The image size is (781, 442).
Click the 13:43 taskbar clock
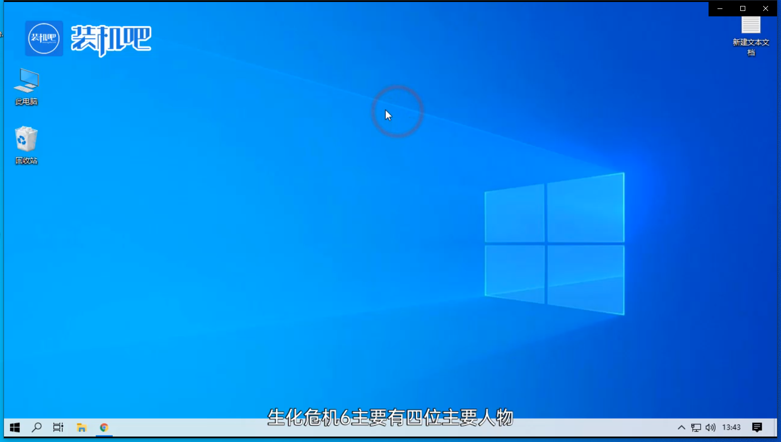tap(731, 428)
